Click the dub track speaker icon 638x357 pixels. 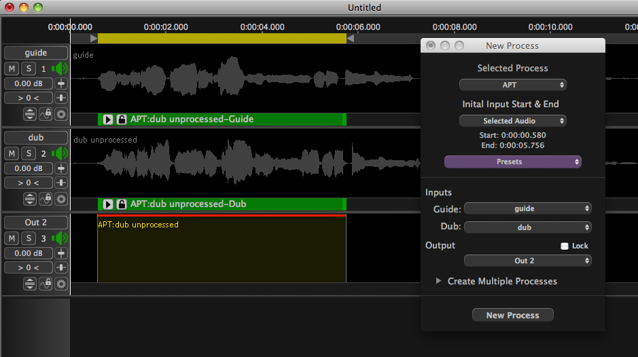point(60,153)
